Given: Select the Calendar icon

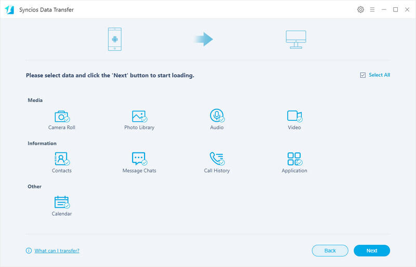Looking at the screenshot, I should [x=62, y=202].
